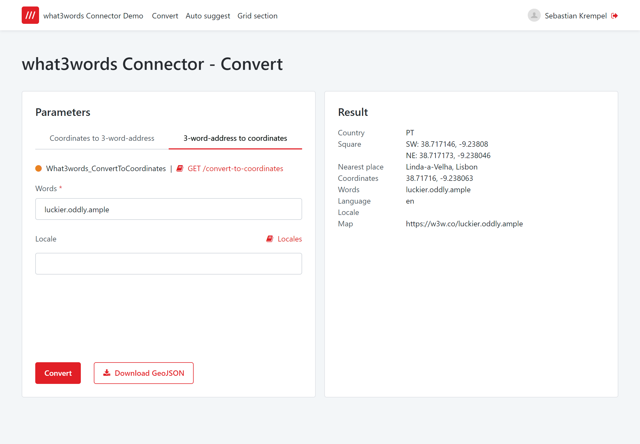The width and height of the screenshot is (640, 444).
Task: Open the Auto suggest page
Action: pyautogui.click(x=207, y=16)
